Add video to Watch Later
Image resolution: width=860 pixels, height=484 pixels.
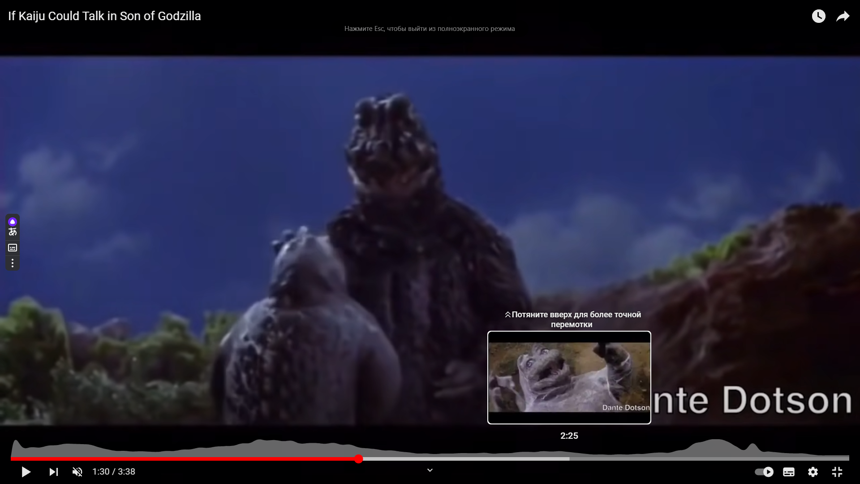818,17
